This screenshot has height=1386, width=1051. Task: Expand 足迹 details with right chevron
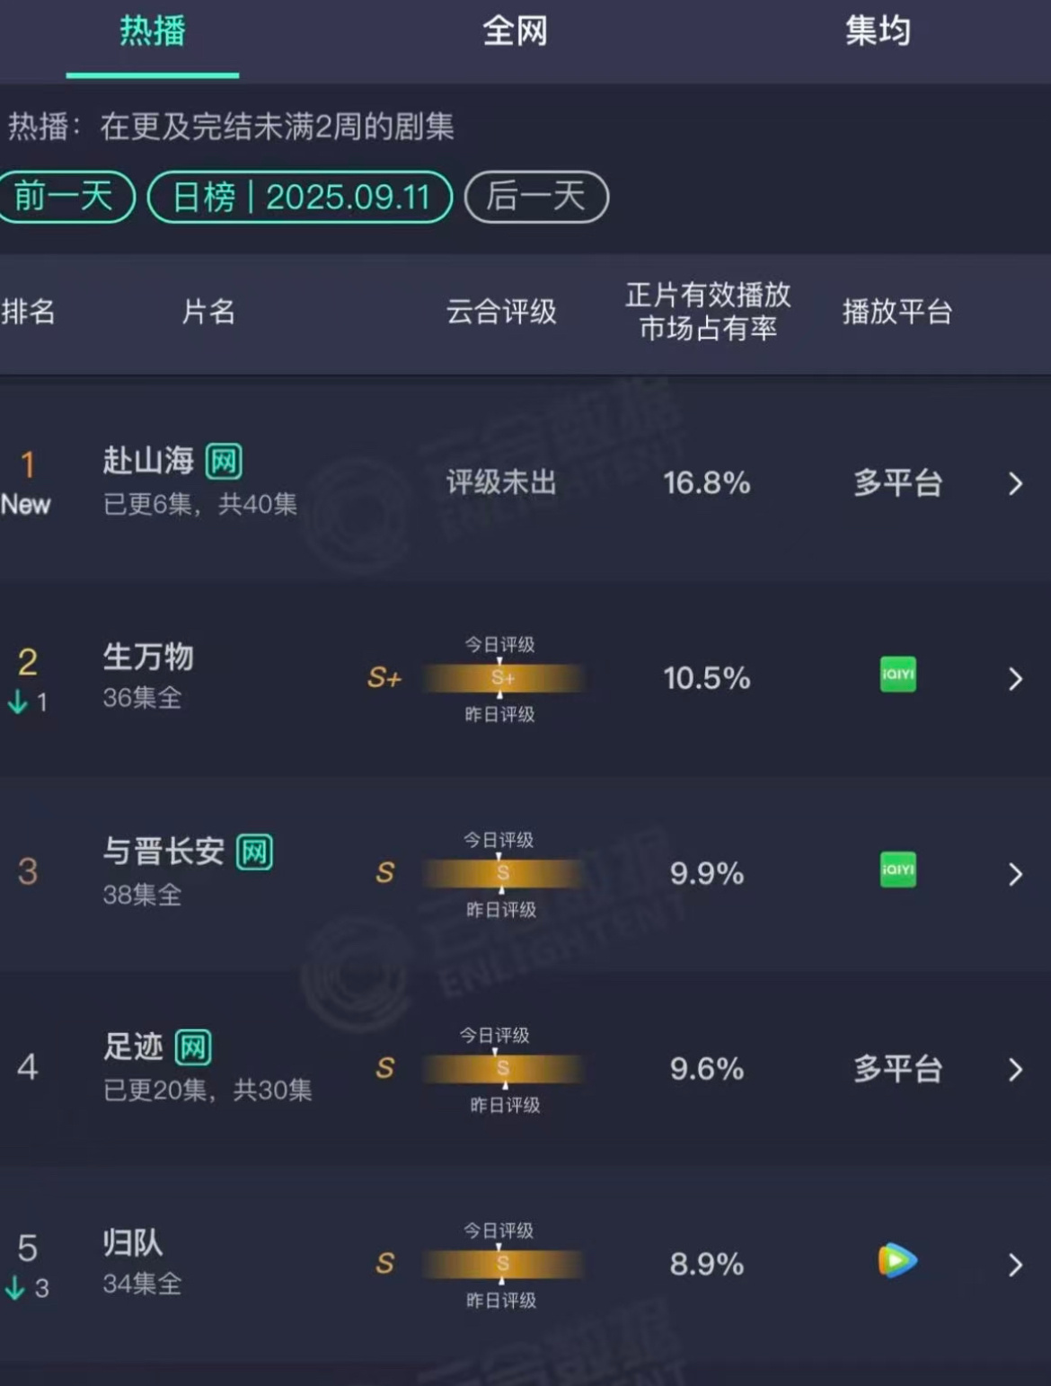click(1015, 1070)
